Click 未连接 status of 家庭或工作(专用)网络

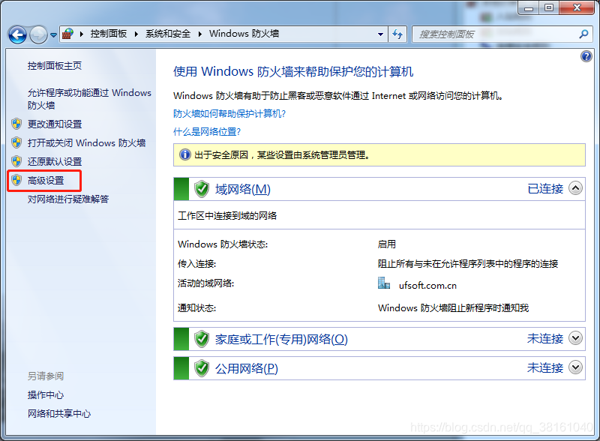pos(545,339)
